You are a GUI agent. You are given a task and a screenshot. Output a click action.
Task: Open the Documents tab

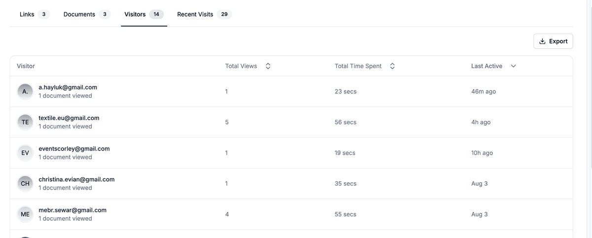[x=79, y=14]
